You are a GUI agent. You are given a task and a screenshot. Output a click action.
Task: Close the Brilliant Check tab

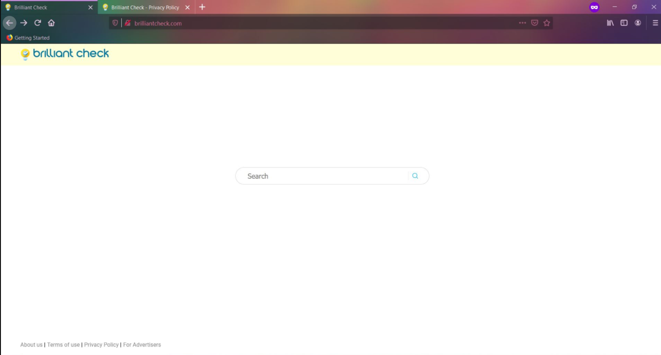90,7
